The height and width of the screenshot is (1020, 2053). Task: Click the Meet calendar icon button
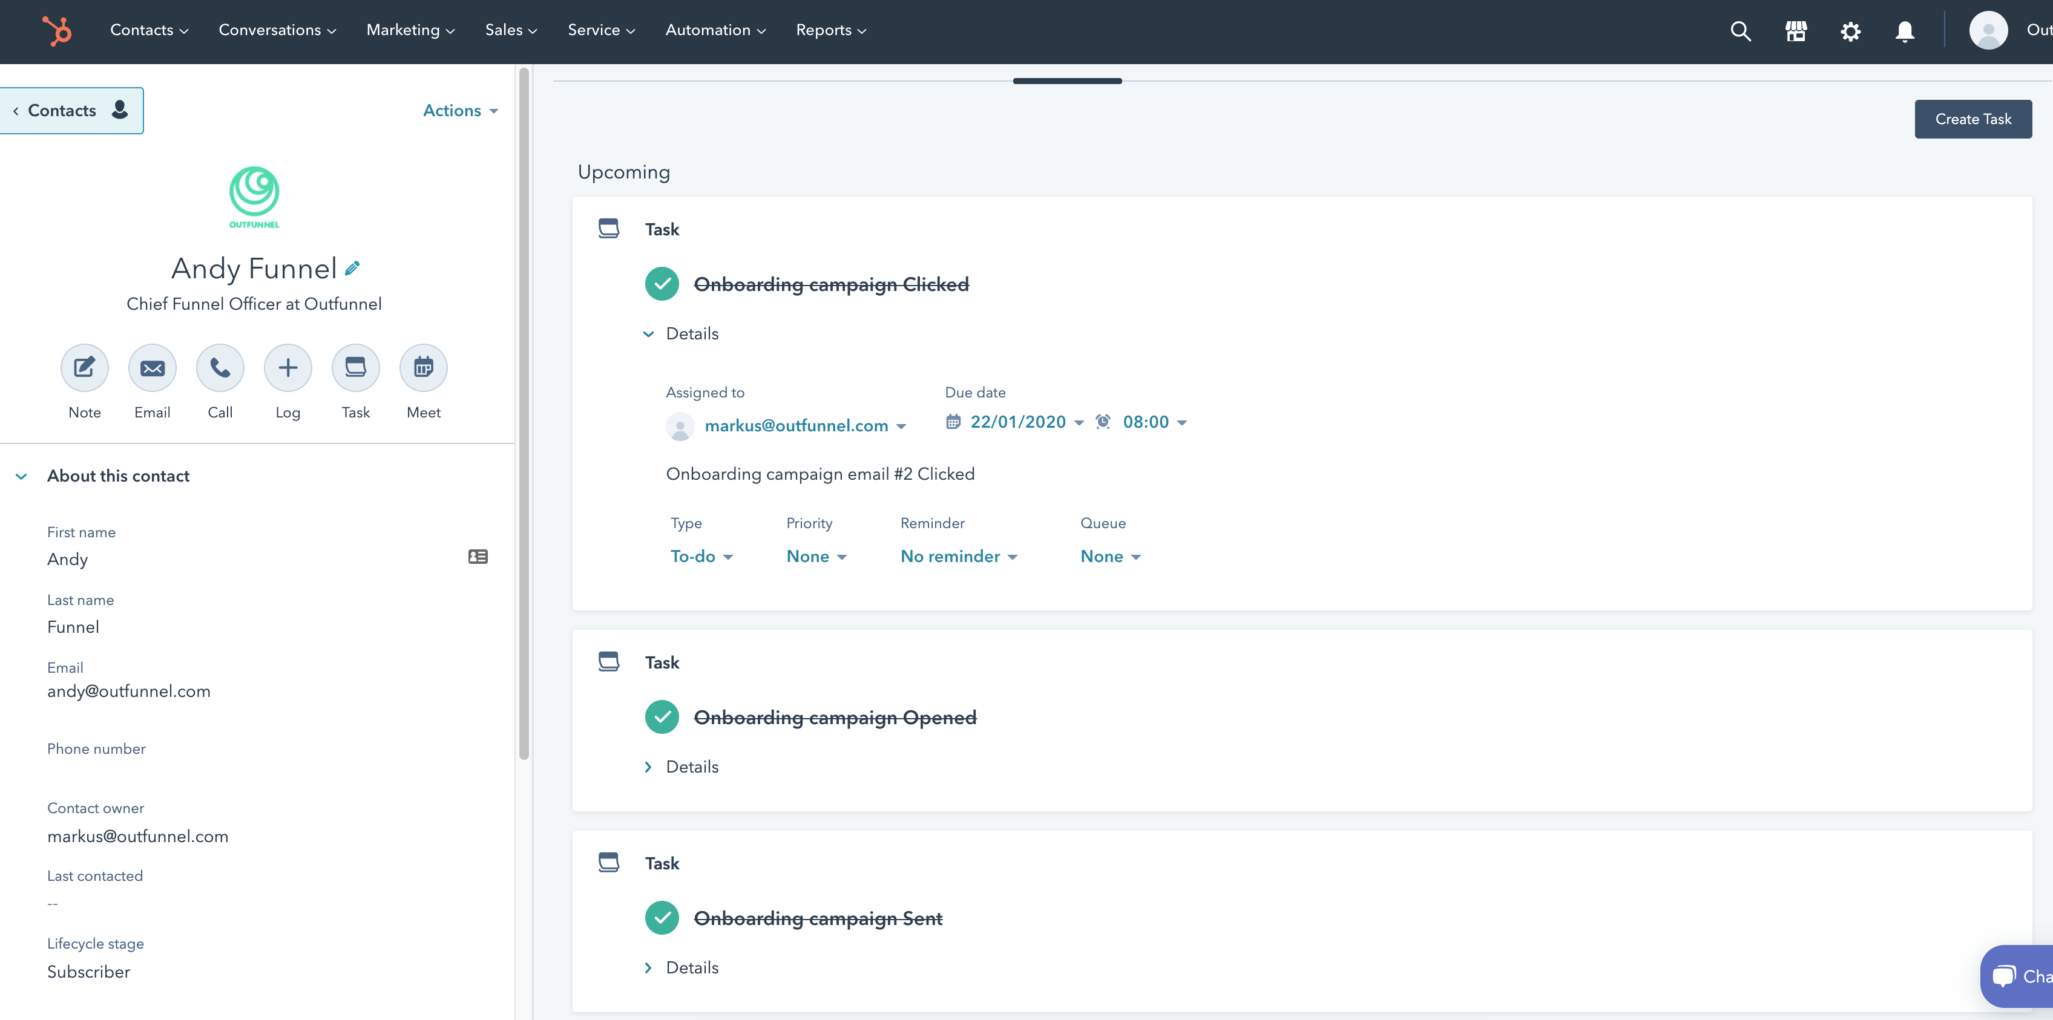[423, 367]
